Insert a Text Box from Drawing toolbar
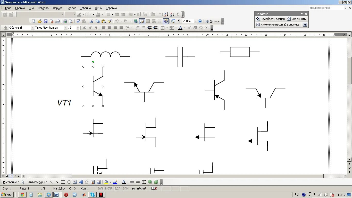 coord(75,182)
